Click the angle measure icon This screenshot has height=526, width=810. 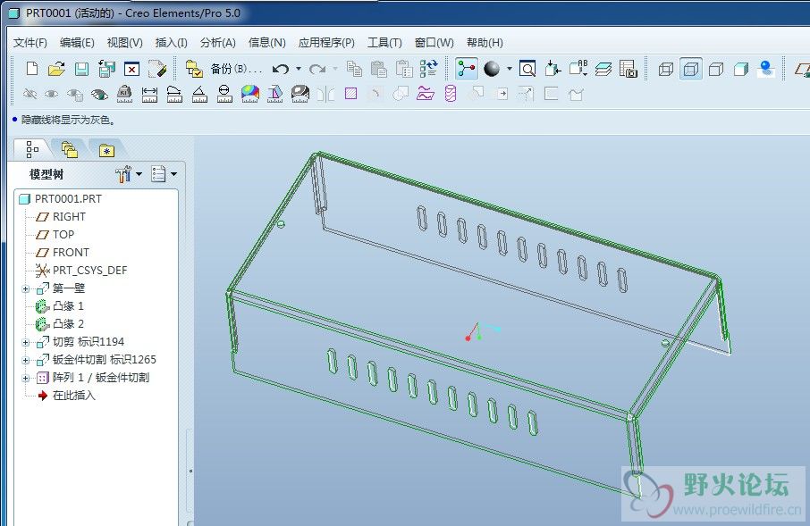[x=199, y=94]
